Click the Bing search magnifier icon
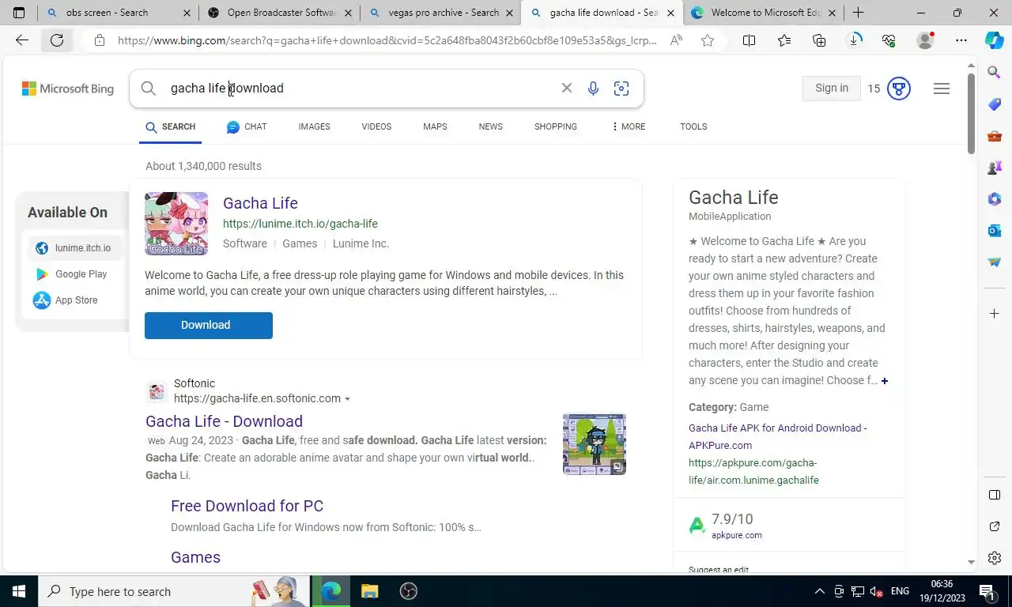1012x607 pixels. tap(149, 89)
